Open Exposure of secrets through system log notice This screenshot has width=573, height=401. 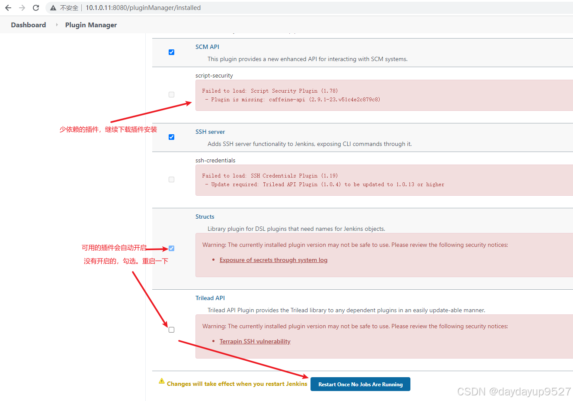pyautogui.click(x=273, y=260)
